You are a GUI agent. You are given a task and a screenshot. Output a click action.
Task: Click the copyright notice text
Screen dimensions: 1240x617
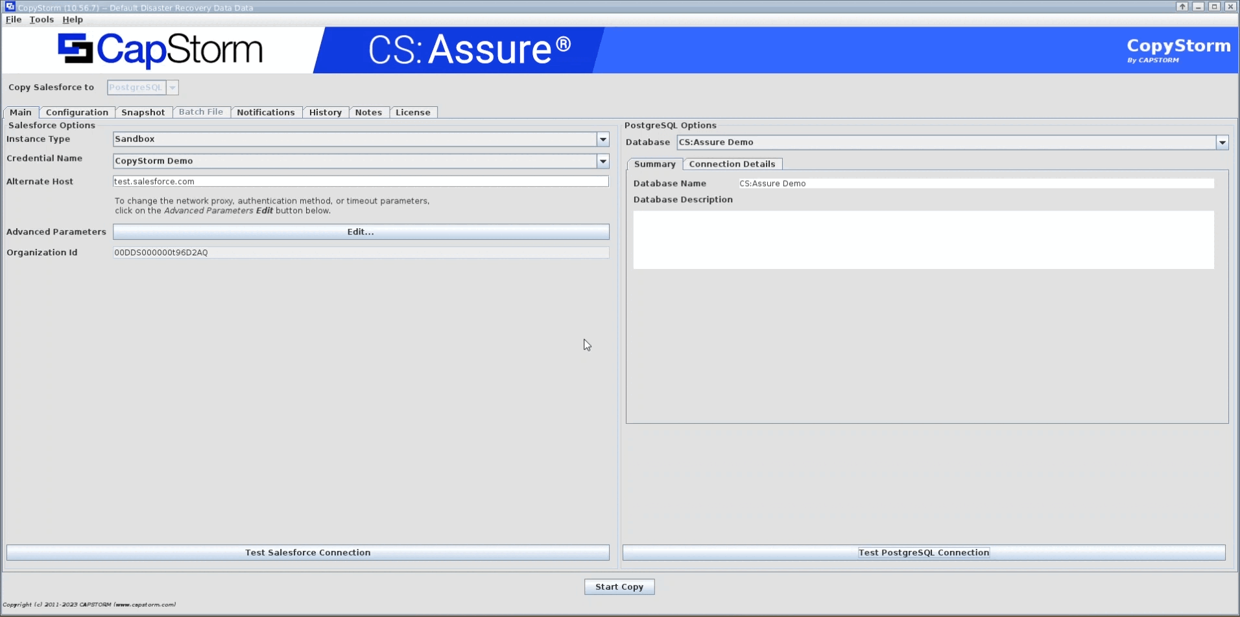tap(89, 605)
